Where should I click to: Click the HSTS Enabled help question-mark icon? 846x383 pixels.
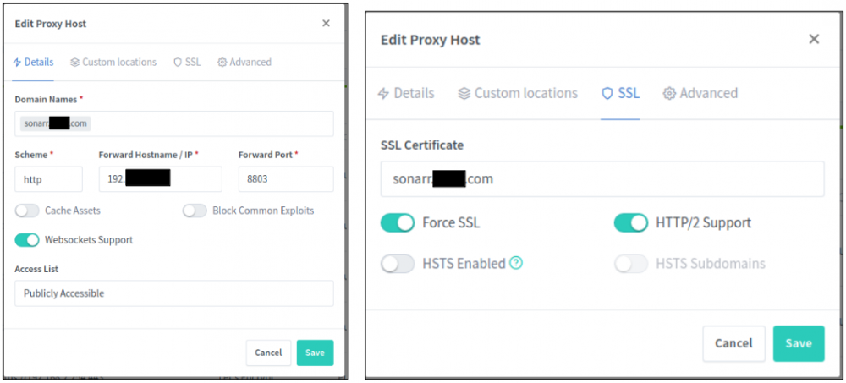(516, 263)
